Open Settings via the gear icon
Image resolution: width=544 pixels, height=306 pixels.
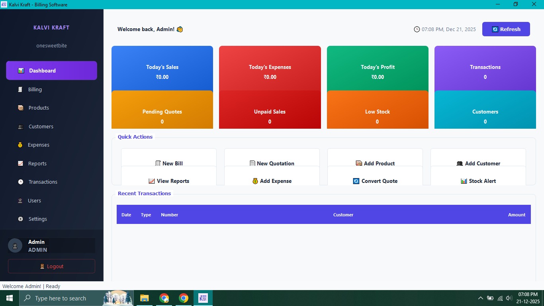point(20,219)
